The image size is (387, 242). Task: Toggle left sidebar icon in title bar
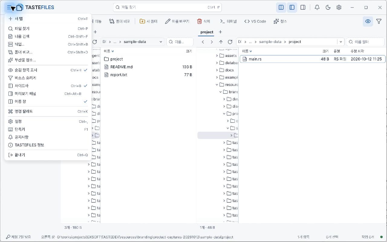click(292, 7)
